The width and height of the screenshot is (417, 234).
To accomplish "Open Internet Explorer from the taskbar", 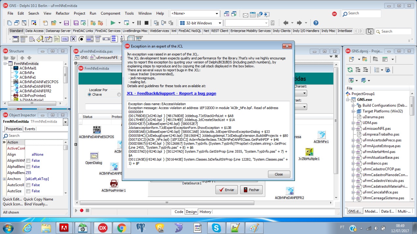I will [x=27, y=228].
